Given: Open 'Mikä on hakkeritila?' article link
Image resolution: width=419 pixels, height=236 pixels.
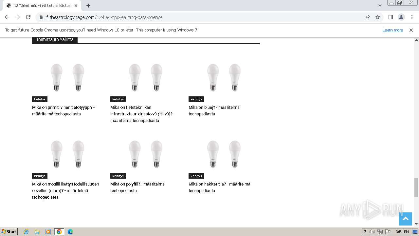Looking at the screenshot, I should tap(219, 187).
